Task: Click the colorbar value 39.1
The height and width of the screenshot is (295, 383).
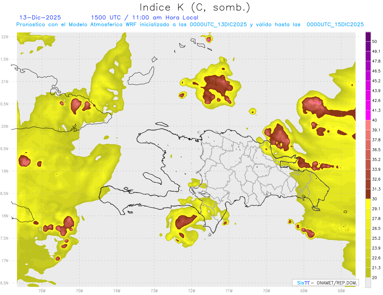Action: [x=377, y=130]
